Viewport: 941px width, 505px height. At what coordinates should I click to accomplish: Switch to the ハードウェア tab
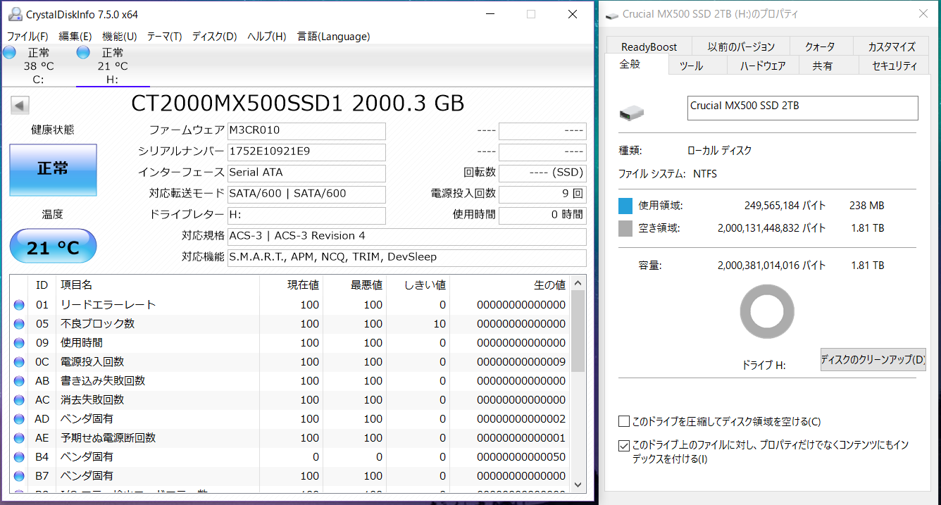pyautogui.click(x=763, y=66)
